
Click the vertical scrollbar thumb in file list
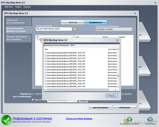pyautogui.click(x=118, y=76)
